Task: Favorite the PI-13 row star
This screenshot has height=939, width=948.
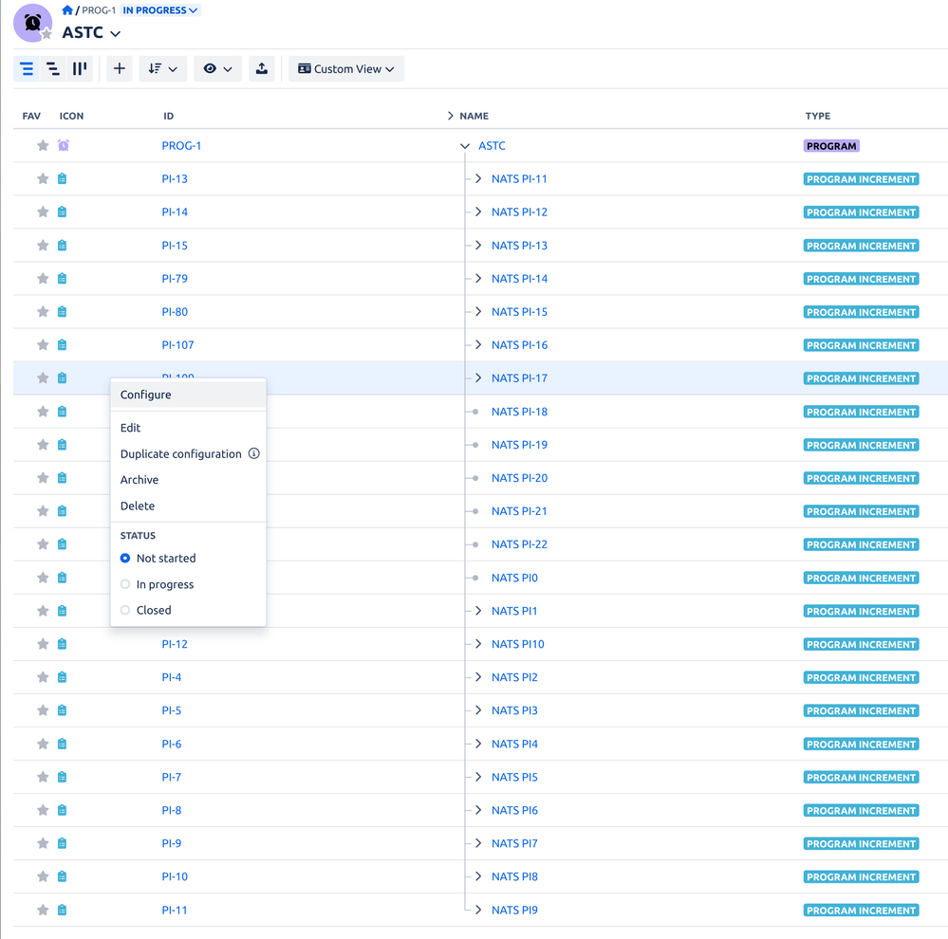Action: (43, 179)
